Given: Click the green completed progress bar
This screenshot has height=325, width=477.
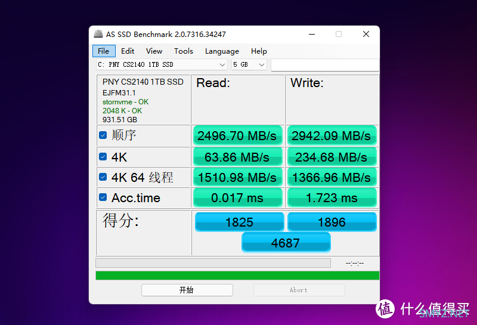Looking at the screenshot, I should [x=237, y=276].
